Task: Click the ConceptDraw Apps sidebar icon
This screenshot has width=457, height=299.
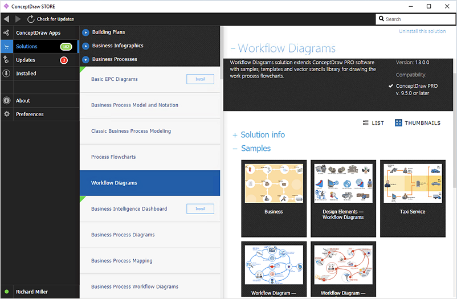Action: click(6, 32)
